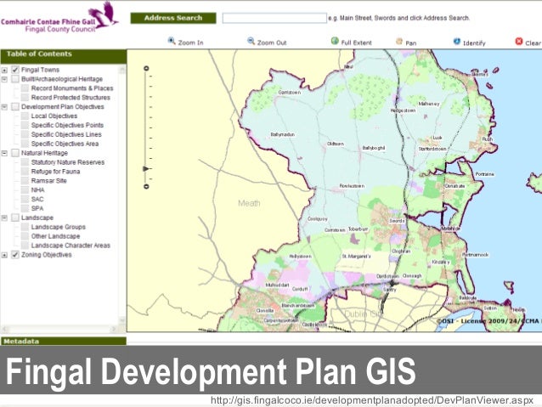Click the address search text field

(274, 18)
